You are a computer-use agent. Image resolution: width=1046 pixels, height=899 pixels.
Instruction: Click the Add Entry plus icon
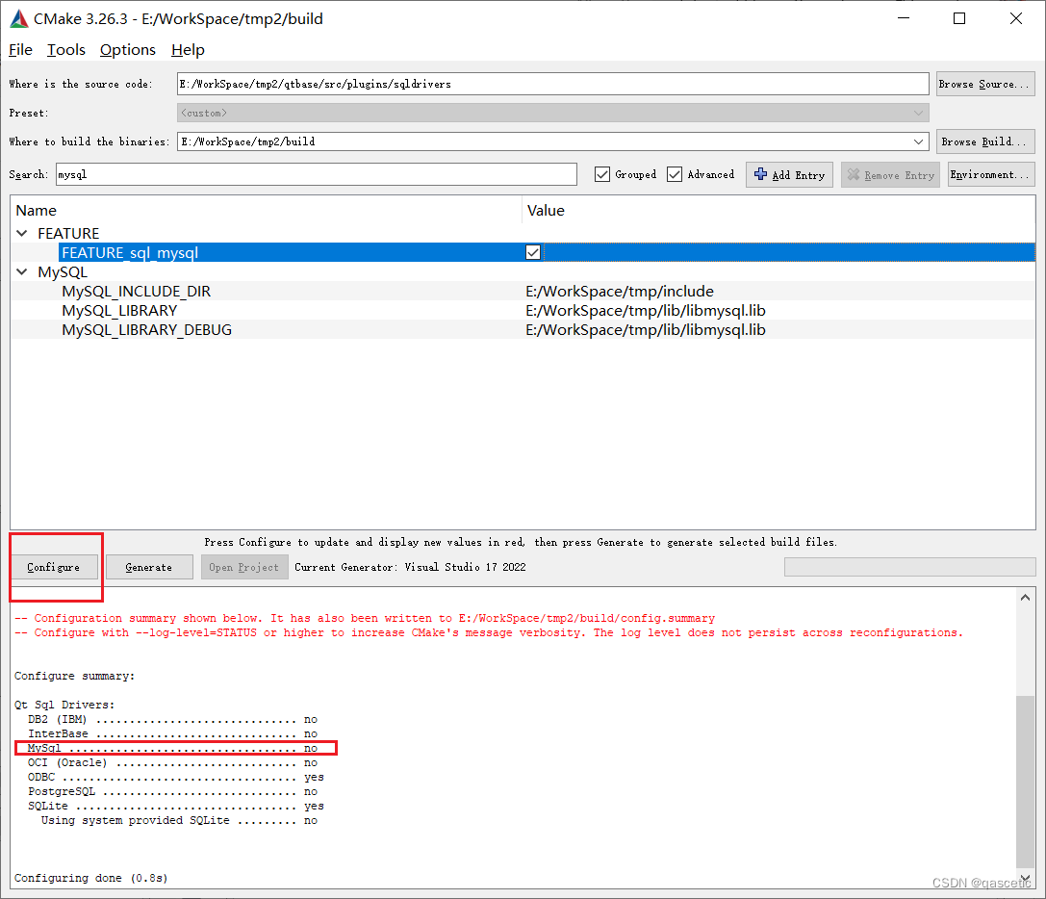(761, 174)
